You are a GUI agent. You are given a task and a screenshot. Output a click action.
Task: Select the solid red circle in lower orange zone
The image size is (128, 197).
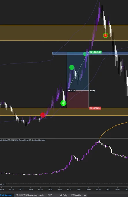point(43,115)
